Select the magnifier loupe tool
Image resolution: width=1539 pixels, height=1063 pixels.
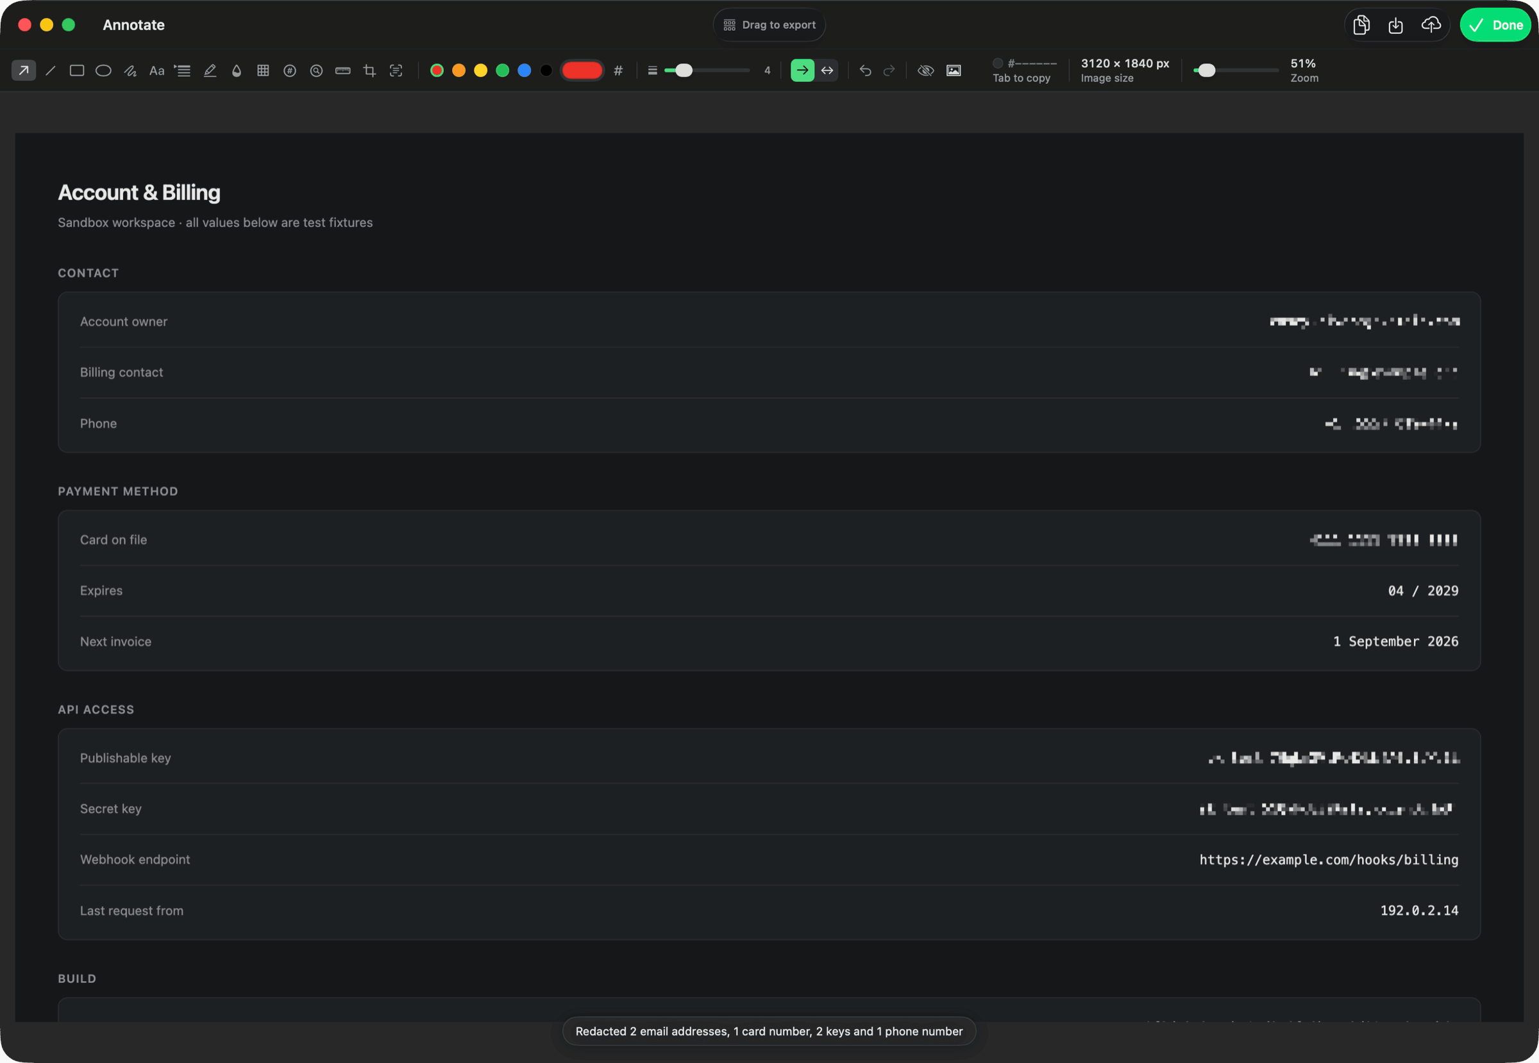pos(317,70)
